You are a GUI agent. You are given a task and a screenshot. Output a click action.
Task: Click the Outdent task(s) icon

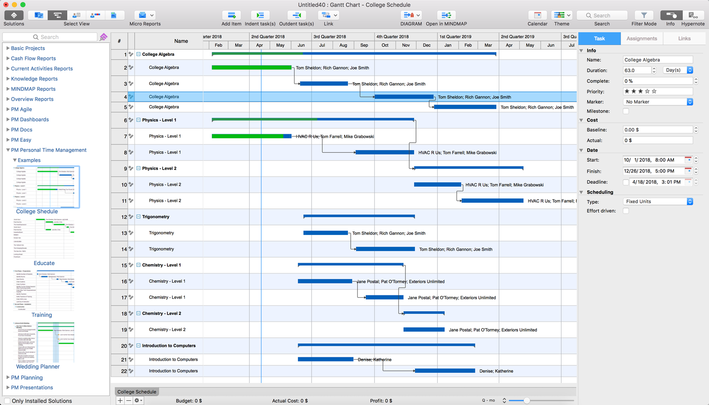pyautogui.click(x=296, y=16)
